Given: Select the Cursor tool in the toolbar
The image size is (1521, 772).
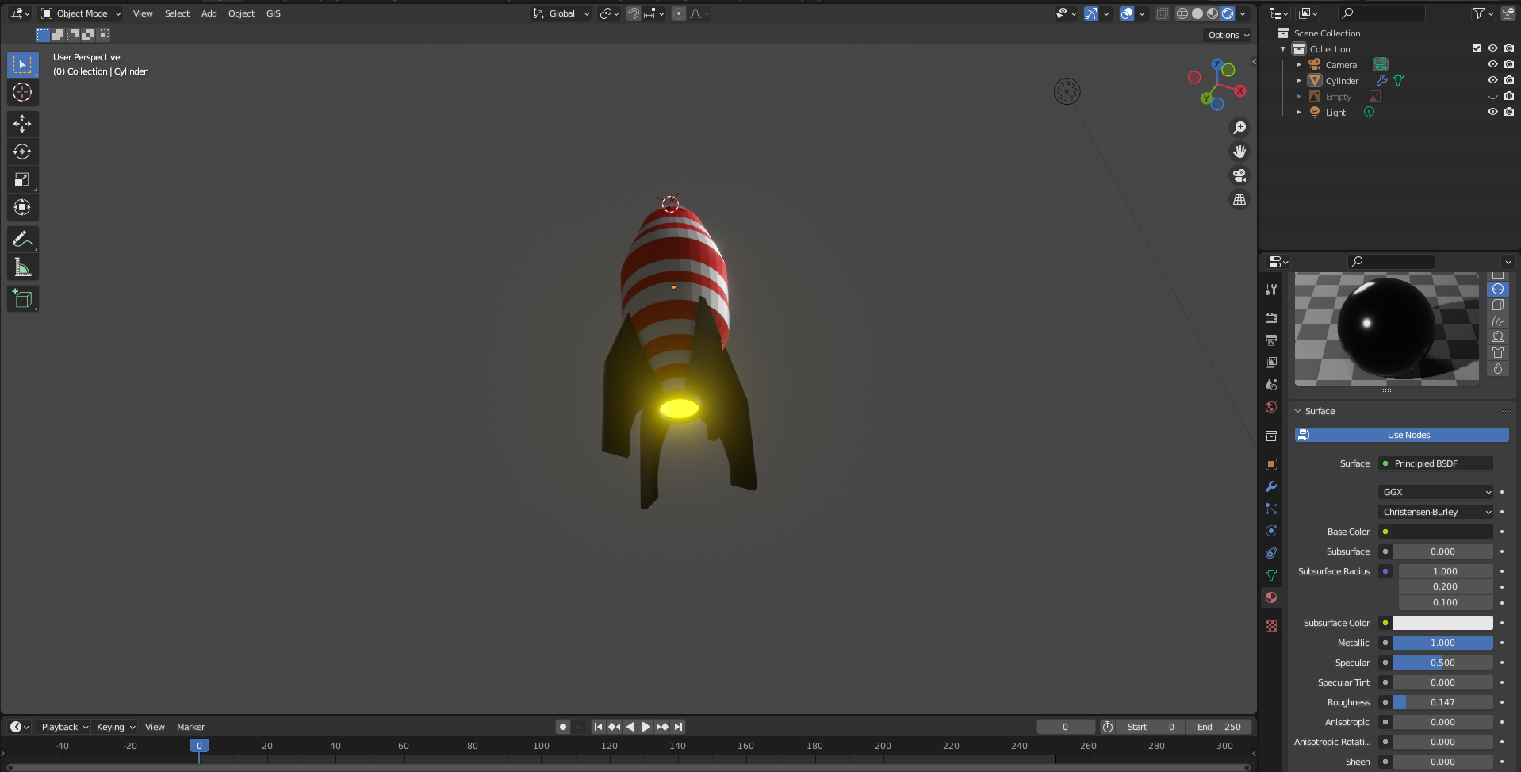Looking at the screenshot, I should [x=22, y=92].
